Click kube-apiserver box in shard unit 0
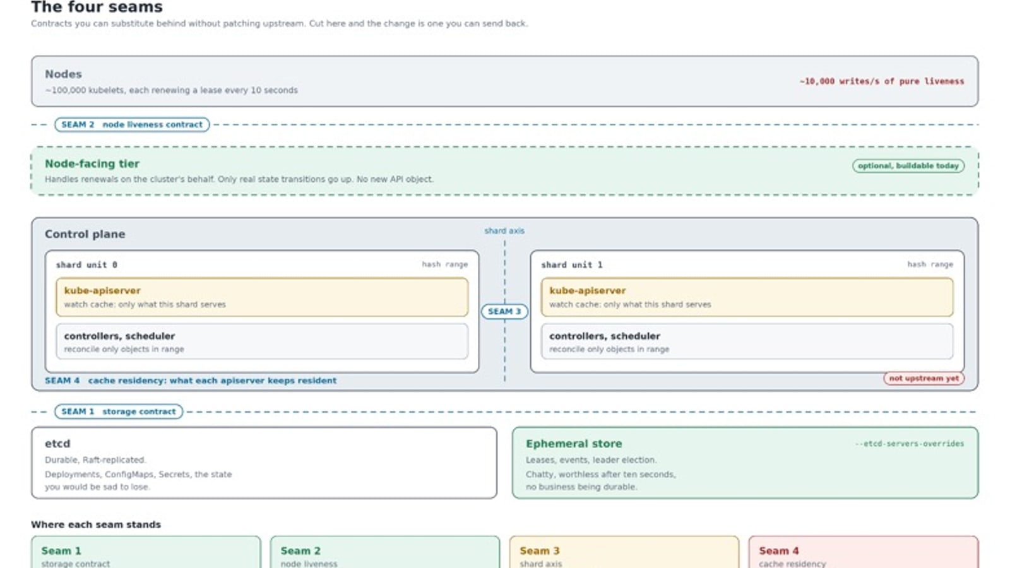The height and width of the screenshot is (568, 1010). click(262, 297)
